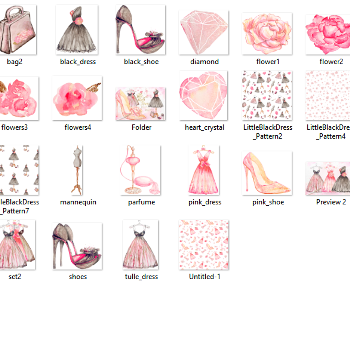Click the diamond crystal image
Screen dimensions: 350x350
[x=204, y=32]
